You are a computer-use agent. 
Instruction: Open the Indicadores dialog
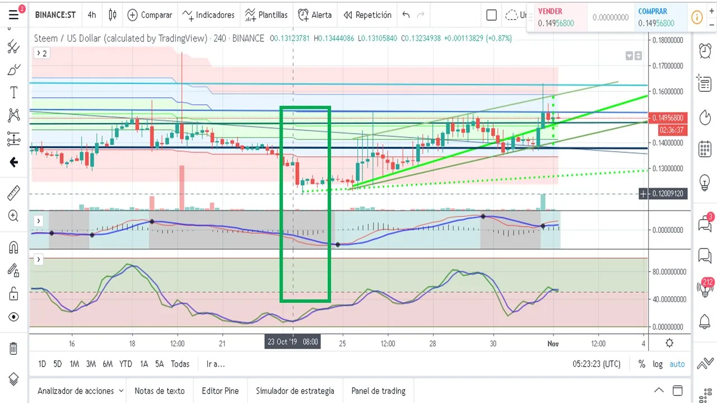(x=208, y=15)
